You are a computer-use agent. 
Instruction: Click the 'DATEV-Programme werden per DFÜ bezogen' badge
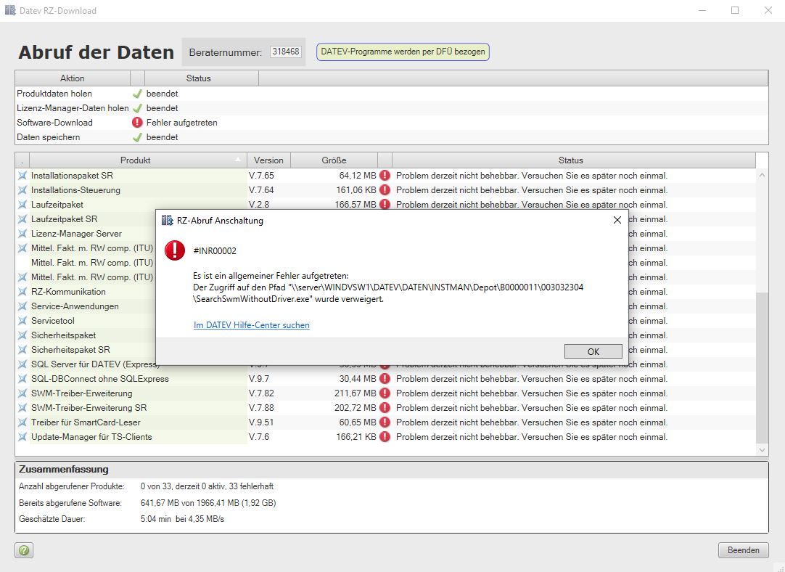[x=403, y=52]
